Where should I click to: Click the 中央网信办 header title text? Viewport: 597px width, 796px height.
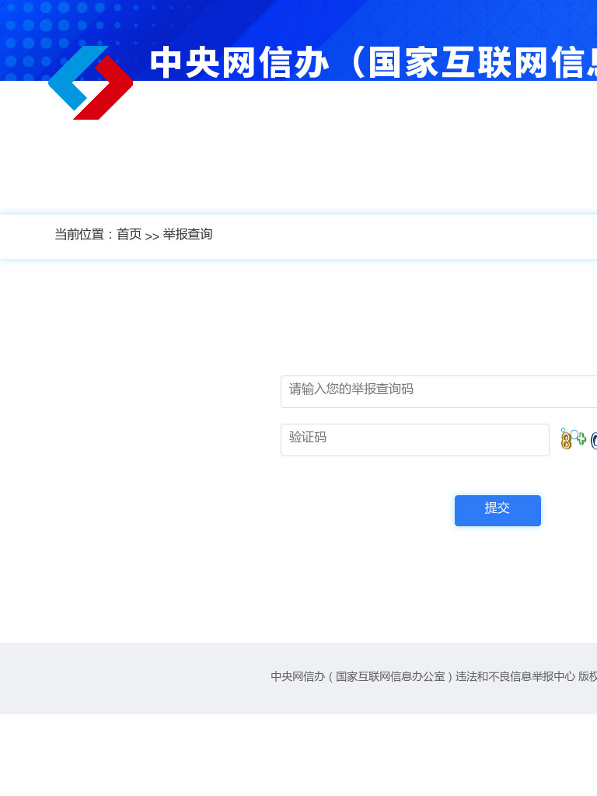click(x=373, y=63)
